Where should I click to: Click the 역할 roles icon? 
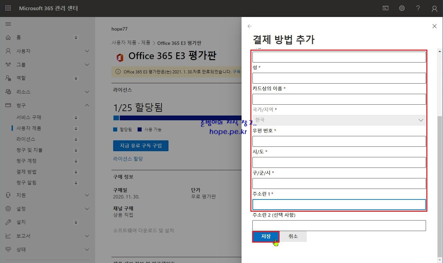coord(8,78)
